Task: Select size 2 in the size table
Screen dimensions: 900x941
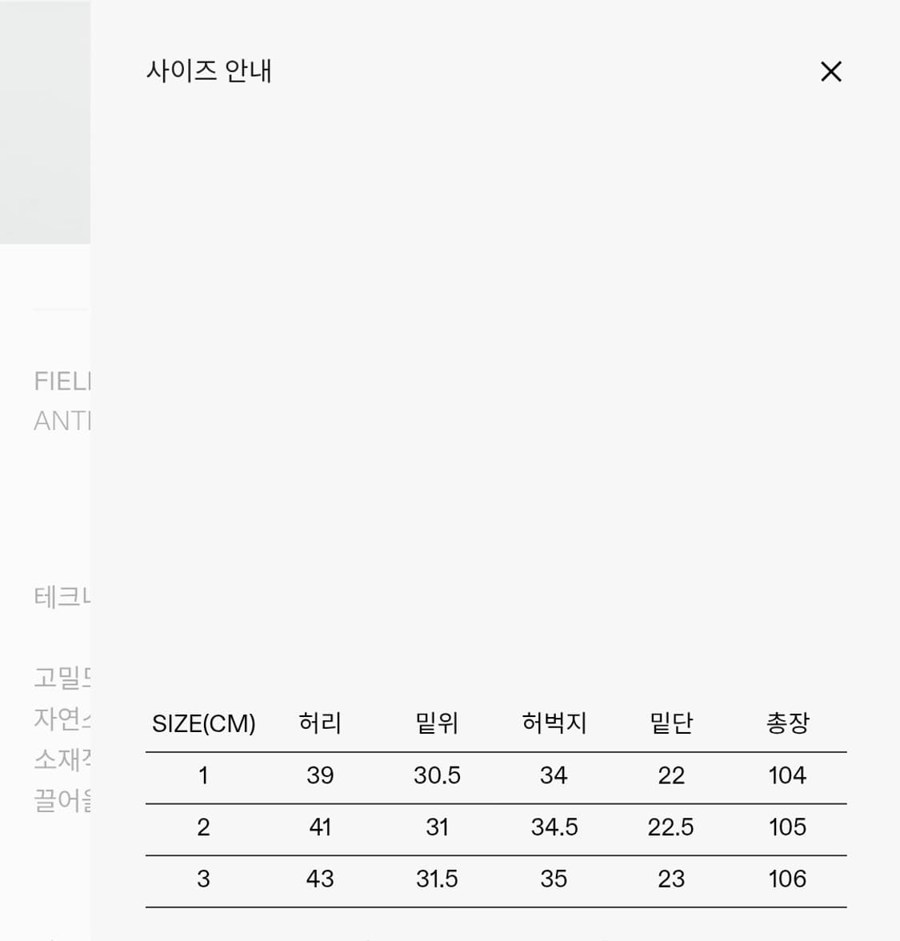Action: coord(204,827)
